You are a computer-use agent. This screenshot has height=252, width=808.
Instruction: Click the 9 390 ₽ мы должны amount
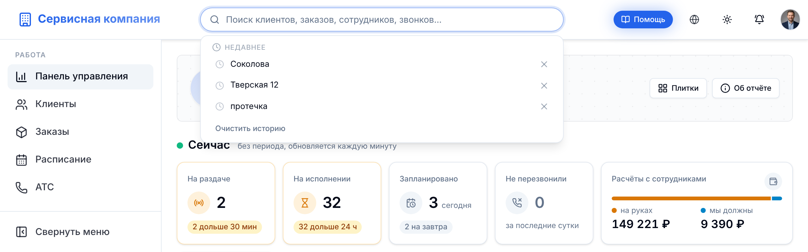[722, 224]
